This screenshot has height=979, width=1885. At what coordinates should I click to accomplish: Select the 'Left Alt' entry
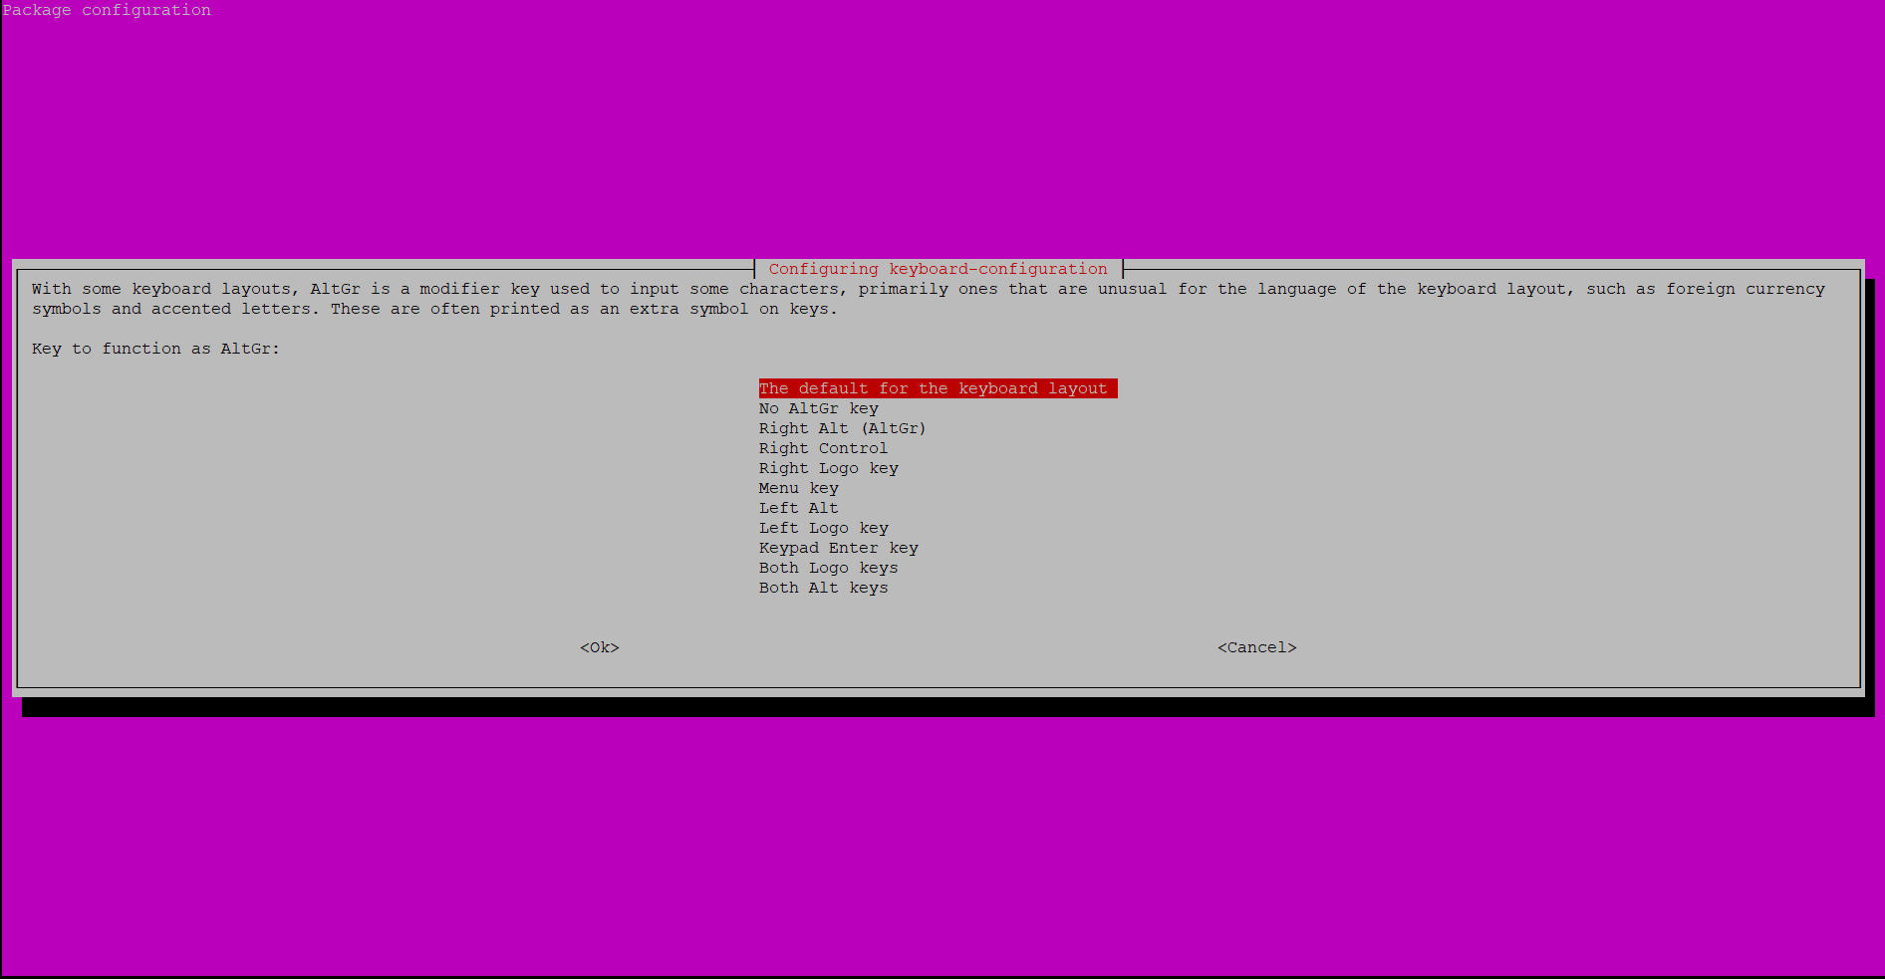tap(799, 508)
